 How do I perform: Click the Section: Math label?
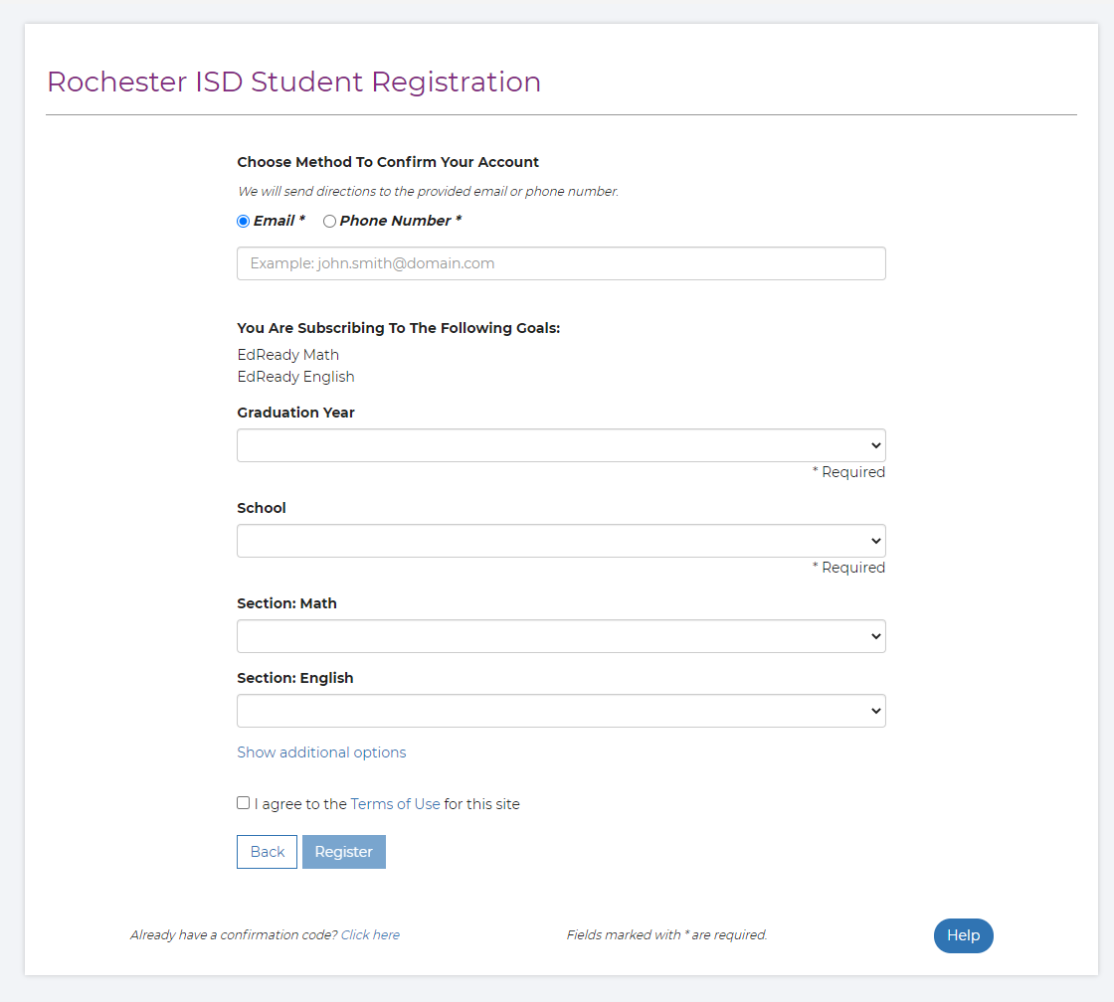tap(287, 603)
